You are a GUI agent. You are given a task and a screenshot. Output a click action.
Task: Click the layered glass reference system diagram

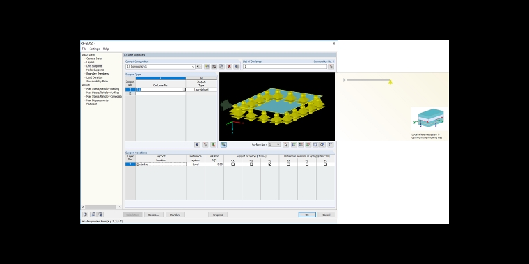(x=429, y=119)
